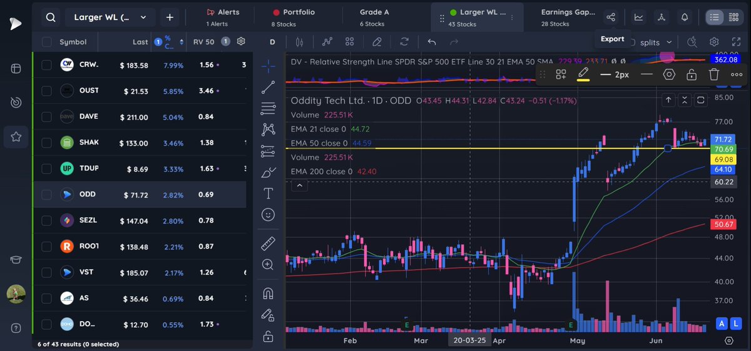Select the XABCD pattern drawing tool

268,130
